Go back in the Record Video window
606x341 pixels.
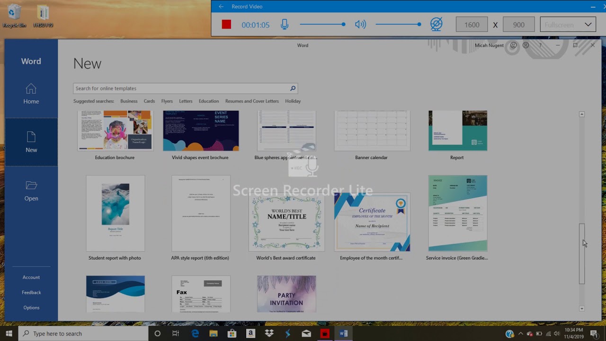(221, 7)
